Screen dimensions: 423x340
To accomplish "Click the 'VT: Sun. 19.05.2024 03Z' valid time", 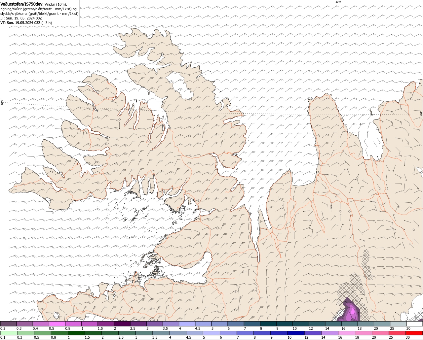I will coord(20,23).
